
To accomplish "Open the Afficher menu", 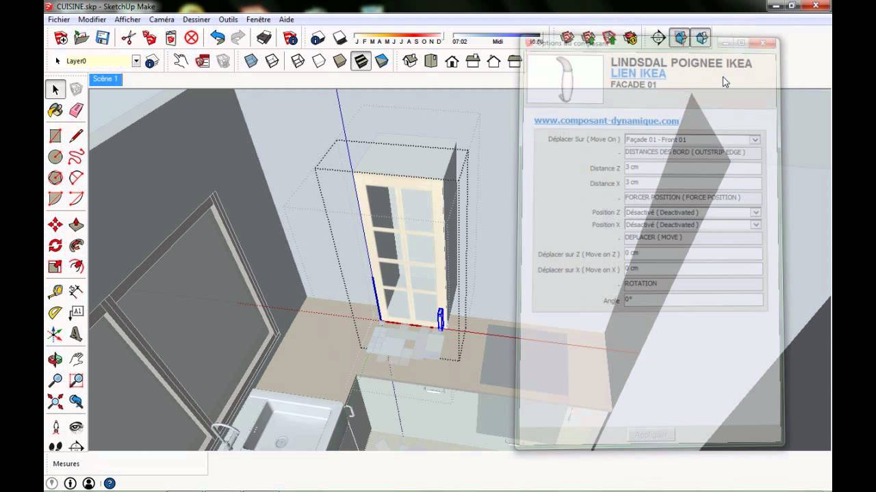I will pyautogui.click(x=127, y=20).
